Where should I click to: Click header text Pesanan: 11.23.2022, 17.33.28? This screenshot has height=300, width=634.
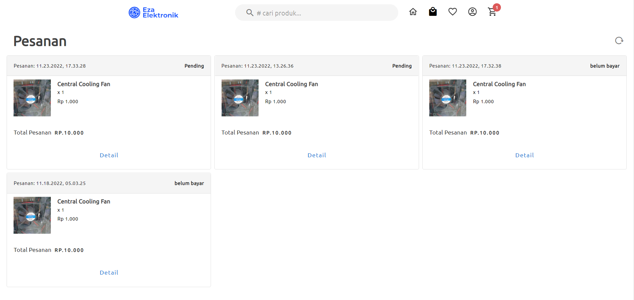click(50, 66)
